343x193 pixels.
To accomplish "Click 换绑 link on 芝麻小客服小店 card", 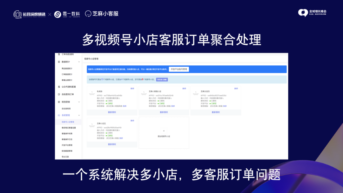I will point(173,106).
